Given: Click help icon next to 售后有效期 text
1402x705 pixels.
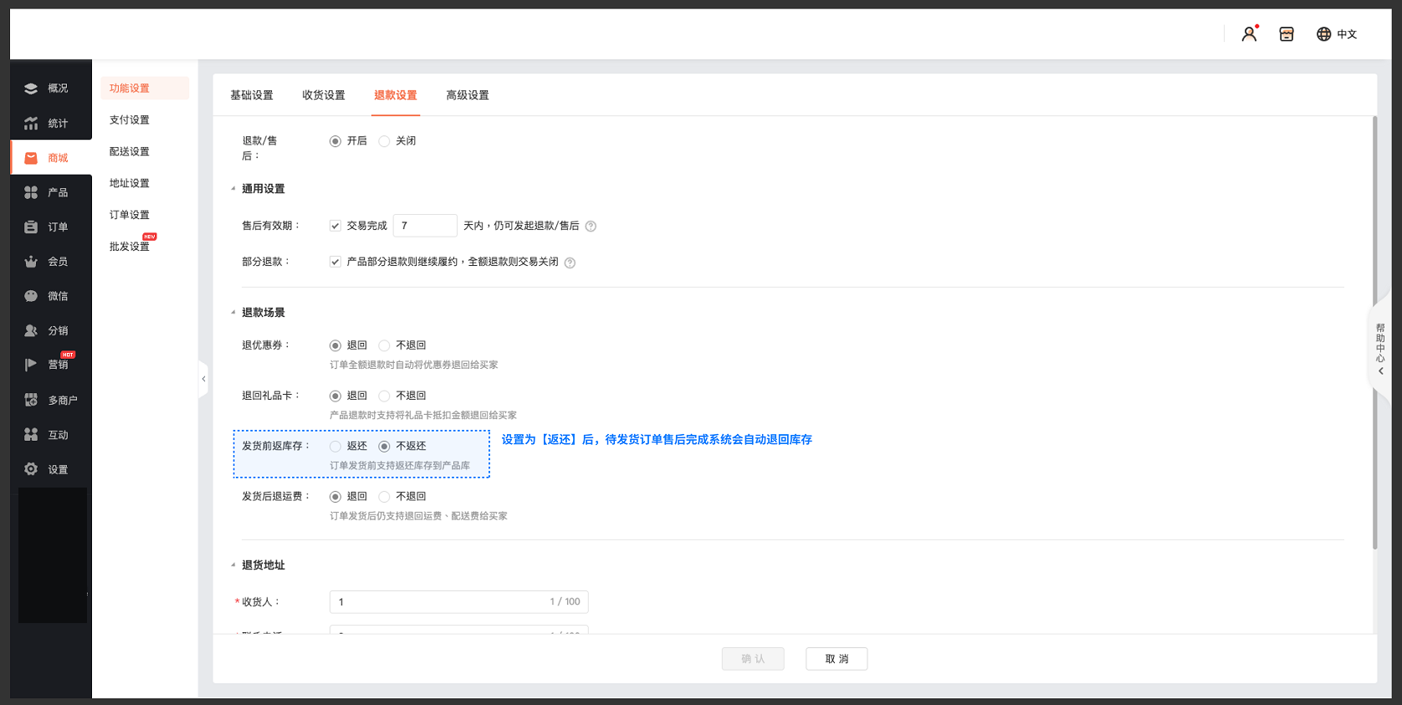Looking at the screenshot, I should tap(591, 227).
